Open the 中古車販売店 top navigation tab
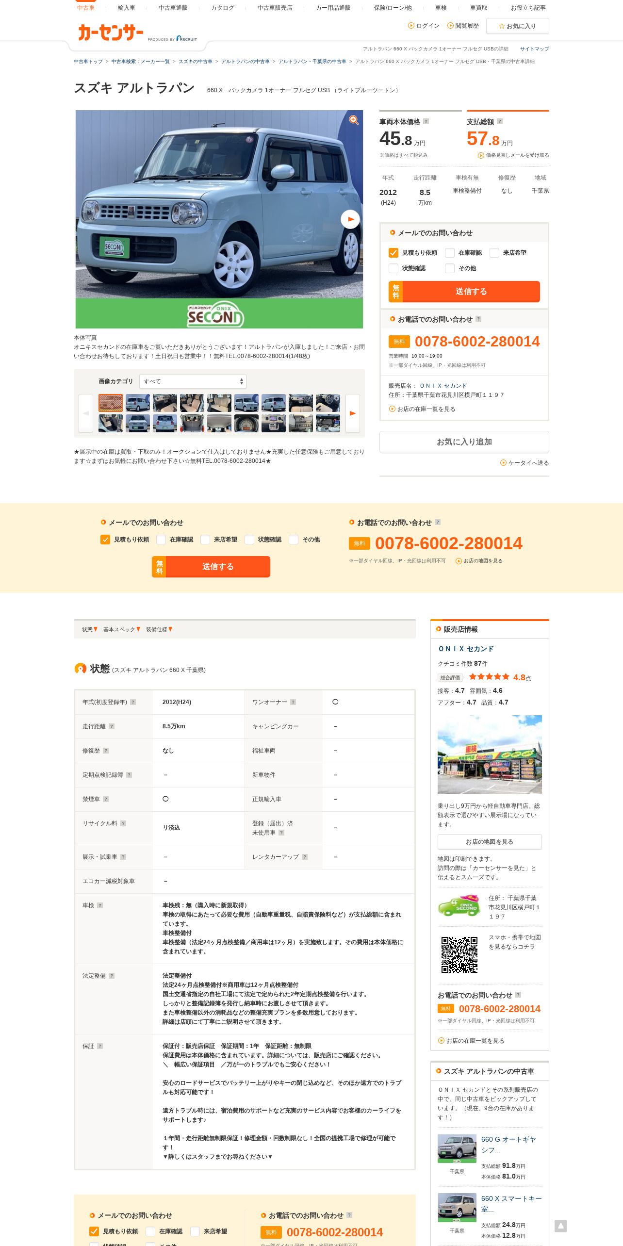The width and height of the screenshot is (623, 1246). click(x=275, y=8)
